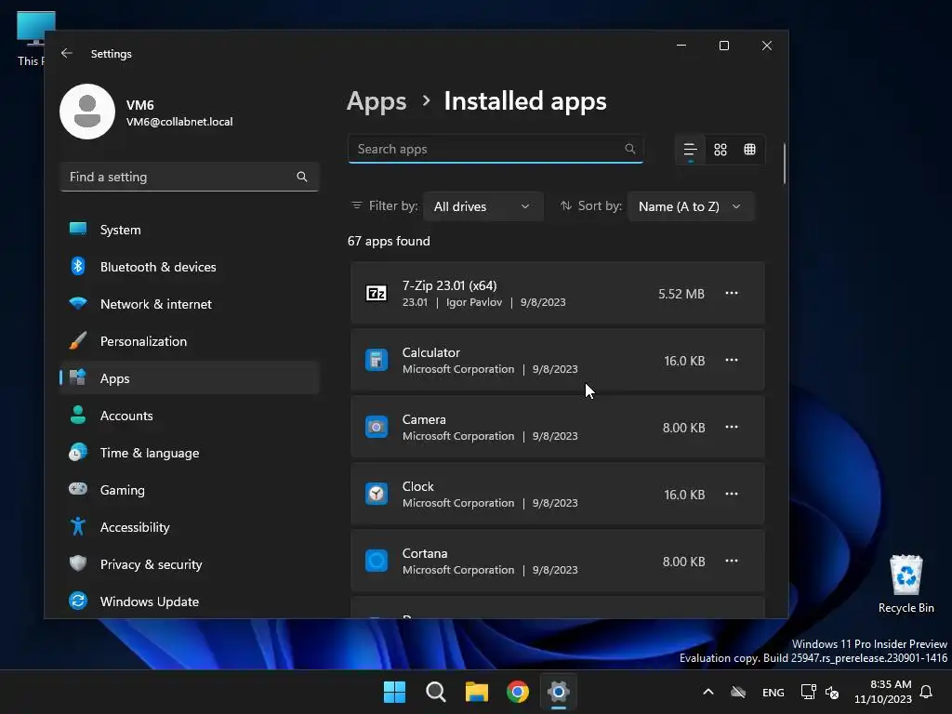Open Personalization category

tap(190, 341)
